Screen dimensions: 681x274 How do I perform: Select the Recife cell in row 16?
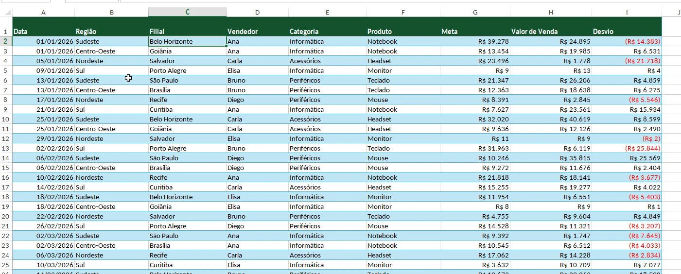(x=188, y=177)
